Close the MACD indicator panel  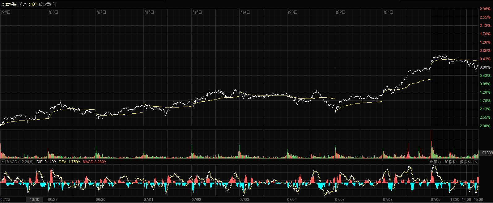[476, 162]
